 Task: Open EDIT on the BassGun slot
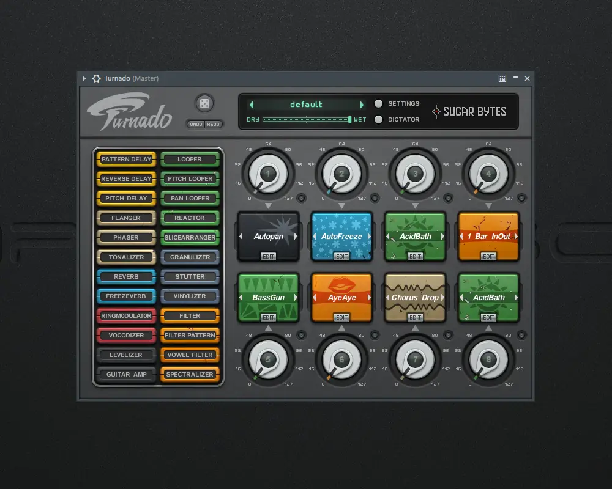(269, 317)
